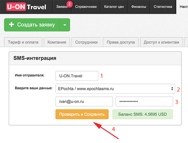Click the plus icon on Создать заявку

(12, 25)
